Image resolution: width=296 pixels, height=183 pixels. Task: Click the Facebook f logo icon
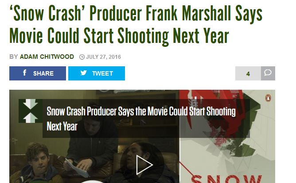pyautogui.click(x=24, y=72)
